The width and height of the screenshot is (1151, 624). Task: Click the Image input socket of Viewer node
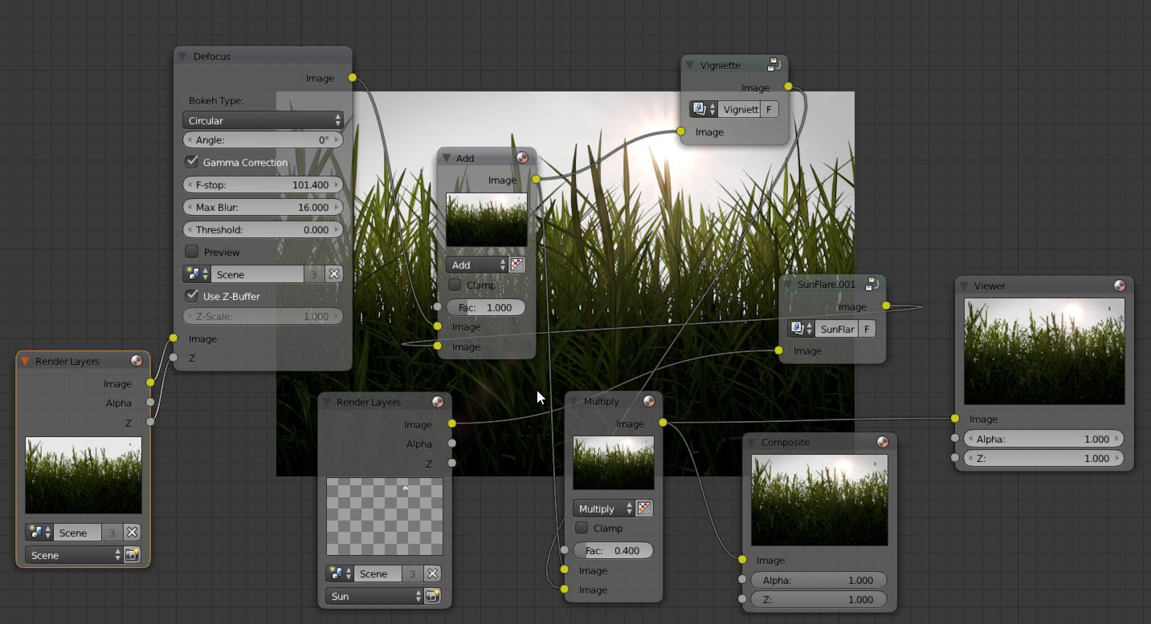click(954, 419)
